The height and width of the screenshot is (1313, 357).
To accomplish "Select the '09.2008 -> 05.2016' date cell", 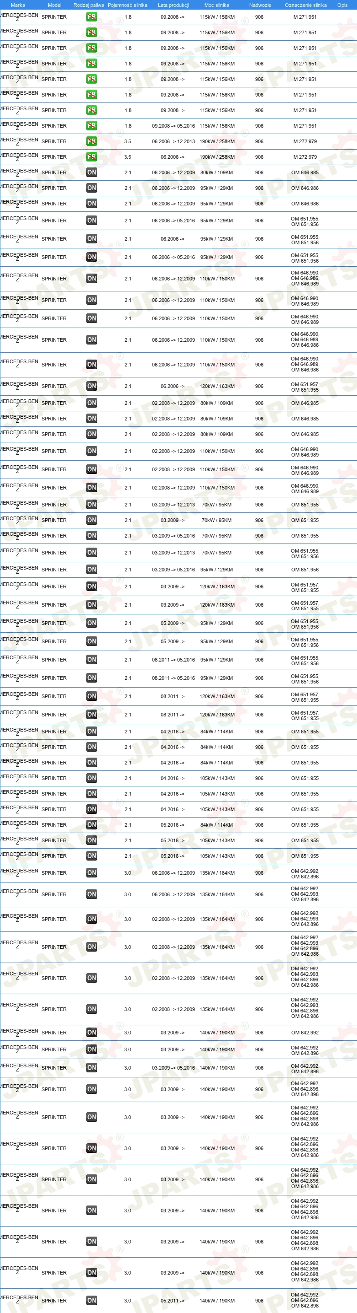I will coord(173,126).
